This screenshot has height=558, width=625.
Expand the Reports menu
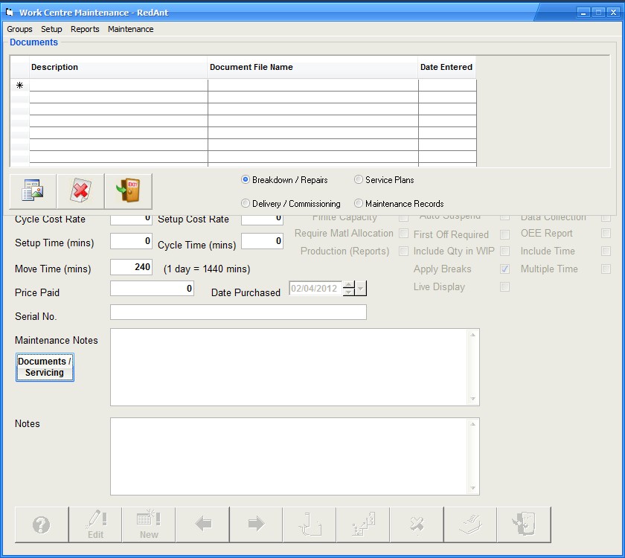pos(85,29)
